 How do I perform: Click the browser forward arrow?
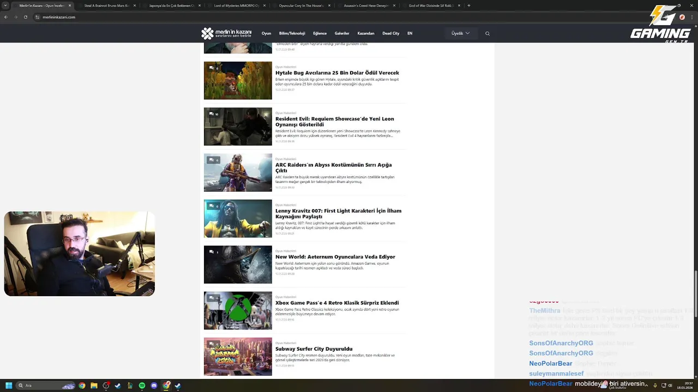(x=15, y=17)
